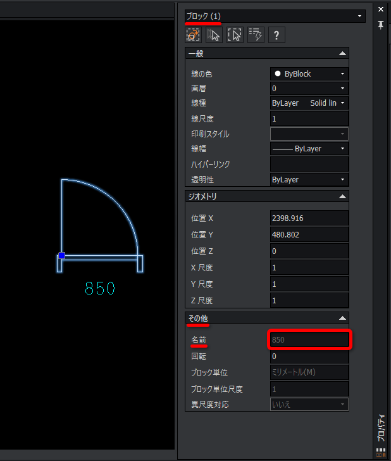The width and height of the screenshot is (391, 461).
Task: Activate the window selection icon
Action: point(235,35)
